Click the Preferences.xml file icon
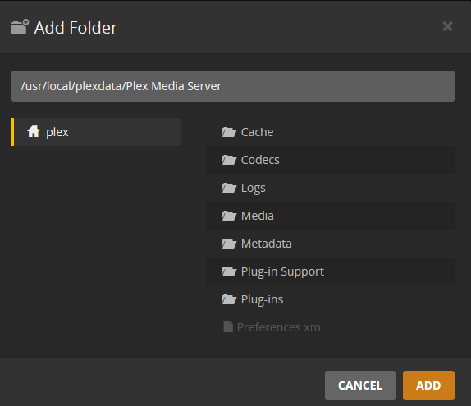Screen dimensions: 471x406 click(x=228, y=326)
